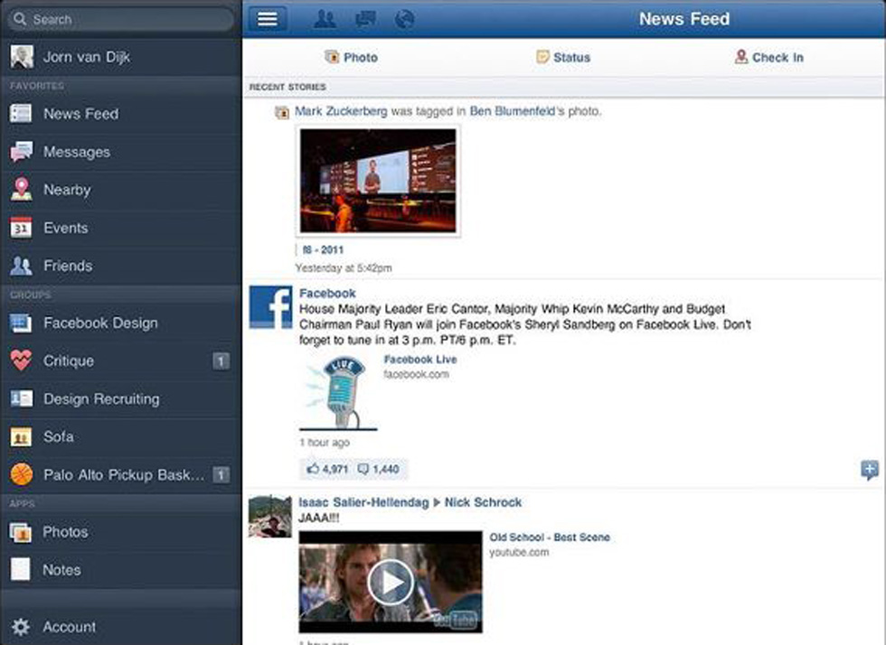Click the search field
Screen dimensions: 886x645
122,19
